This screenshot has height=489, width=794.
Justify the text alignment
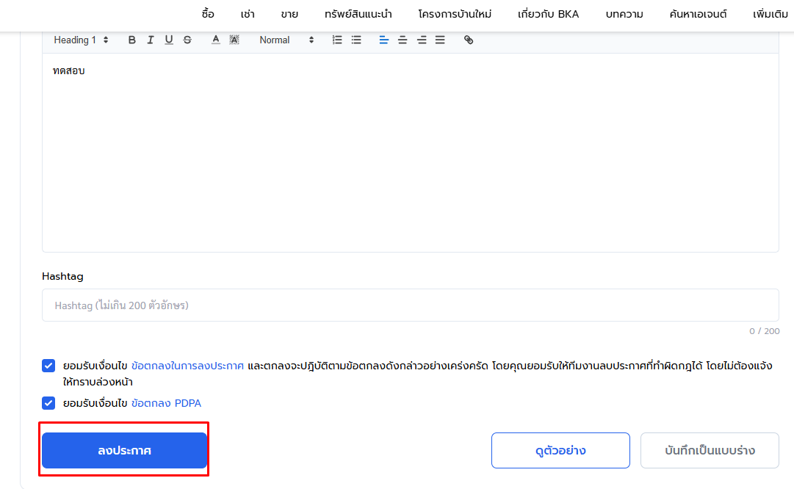click(440, 40)
